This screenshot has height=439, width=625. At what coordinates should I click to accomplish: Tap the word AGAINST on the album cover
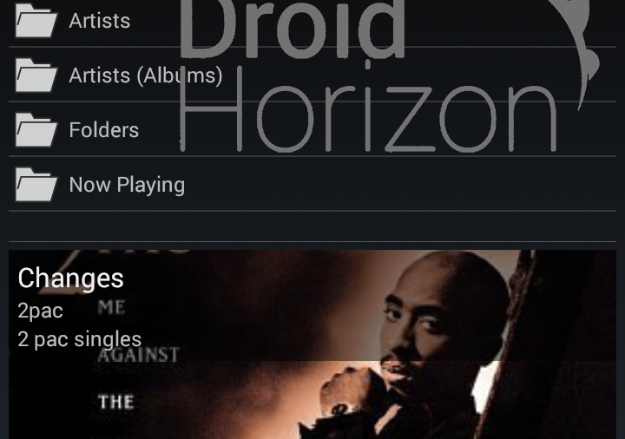138,355
